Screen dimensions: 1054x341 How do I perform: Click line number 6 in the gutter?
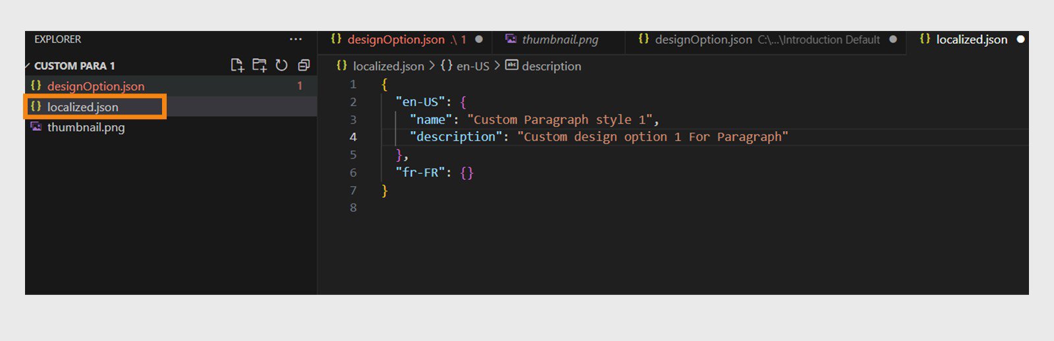[353, 172]
